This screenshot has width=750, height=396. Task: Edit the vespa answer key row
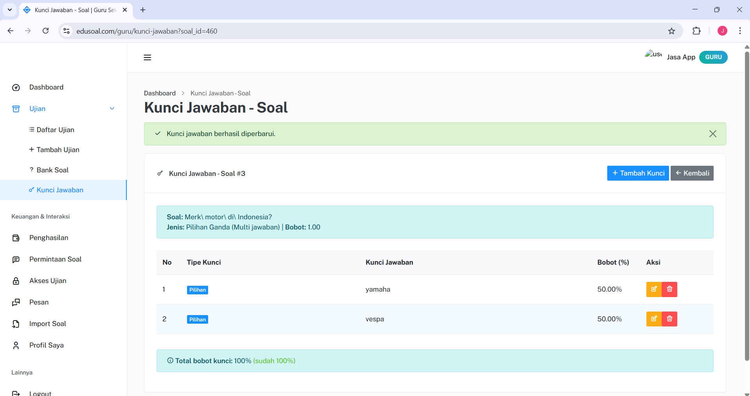(x=653, y=319)
